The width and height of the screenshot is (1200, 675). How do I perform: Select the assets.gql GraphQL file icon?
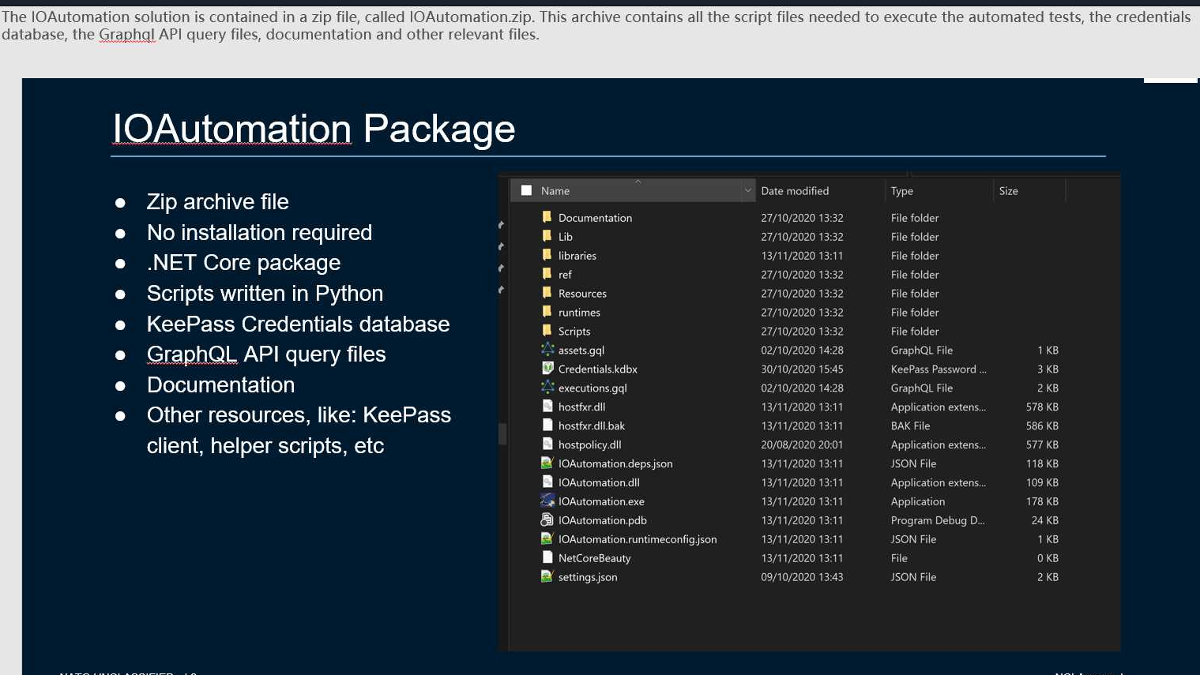pos(547,349)
